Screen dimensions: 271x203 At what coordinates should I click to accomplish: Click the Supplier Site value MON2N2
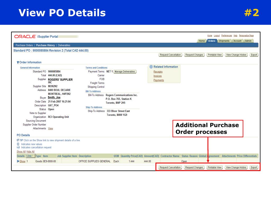tap(53, 86)
